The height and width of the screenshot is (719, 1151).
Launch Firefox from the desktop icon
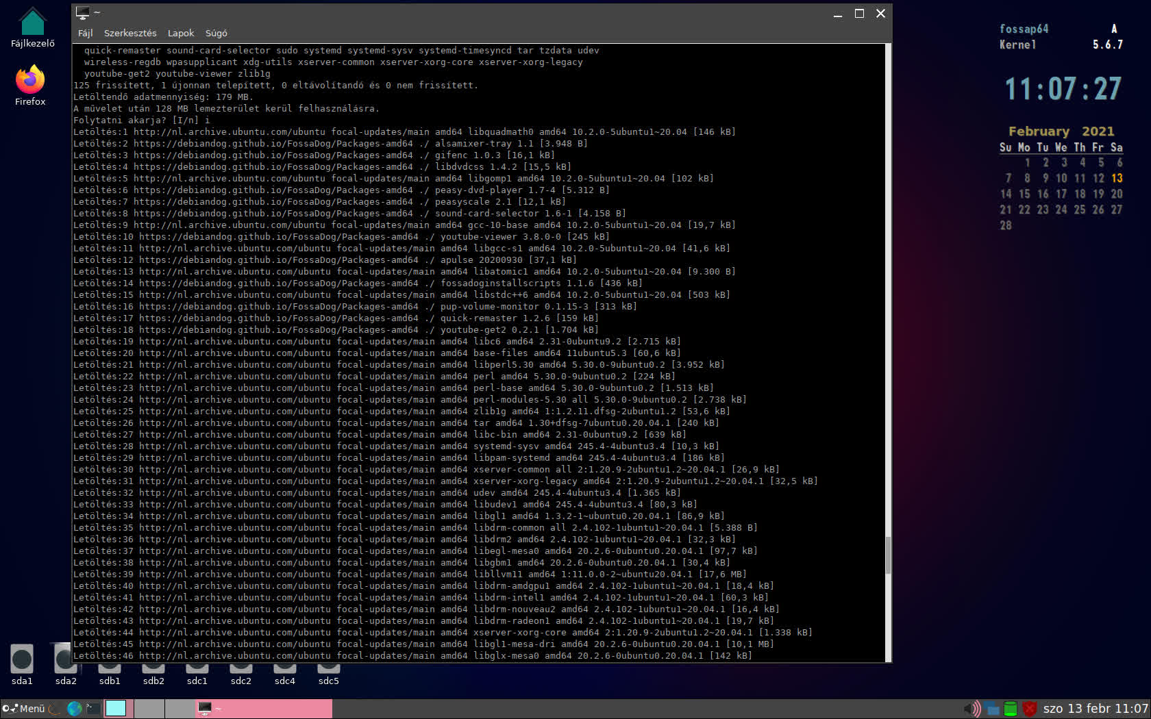coord(30,86)
